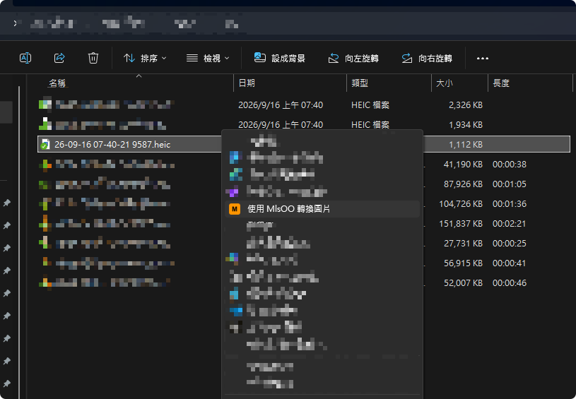Click the 27,731 KB size cell

coord(463,244)
